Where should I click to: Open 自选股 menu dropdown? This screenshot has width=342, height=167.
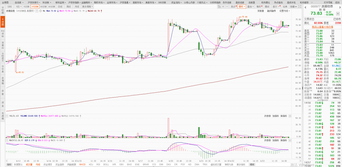pyautogui.click(x=19, y=2)
